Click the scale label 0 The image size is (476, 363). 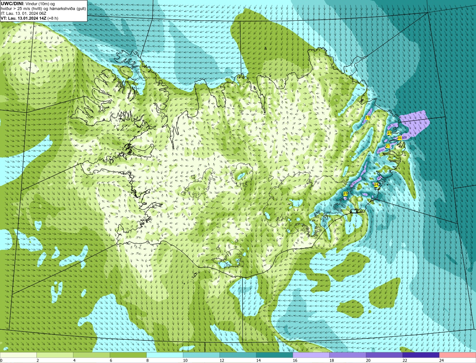click(x=1, y=360)
